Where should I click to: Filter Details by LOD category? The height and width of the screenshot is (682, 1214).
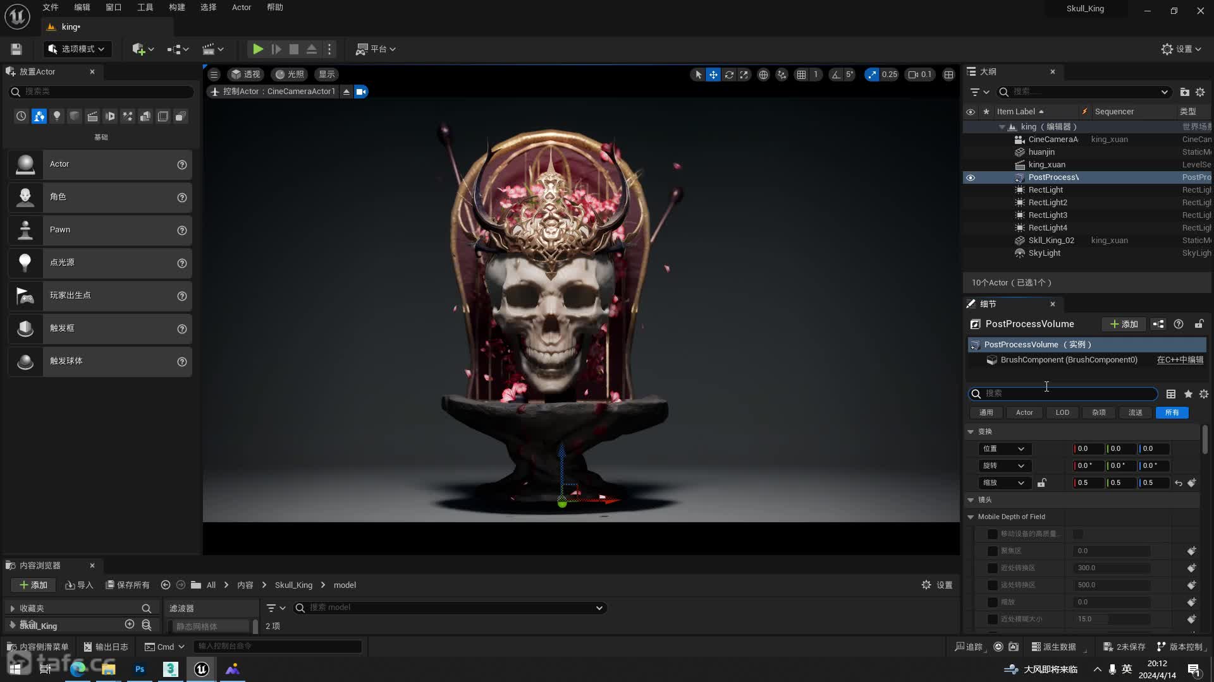click(1062, 413)
